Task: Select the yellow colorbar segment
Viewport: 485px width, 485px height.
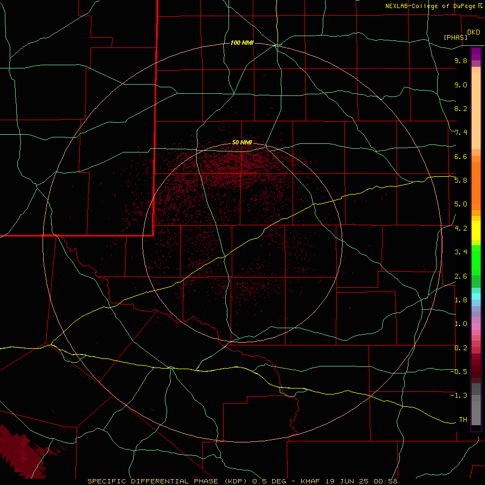Action: (x=476, y=231)
